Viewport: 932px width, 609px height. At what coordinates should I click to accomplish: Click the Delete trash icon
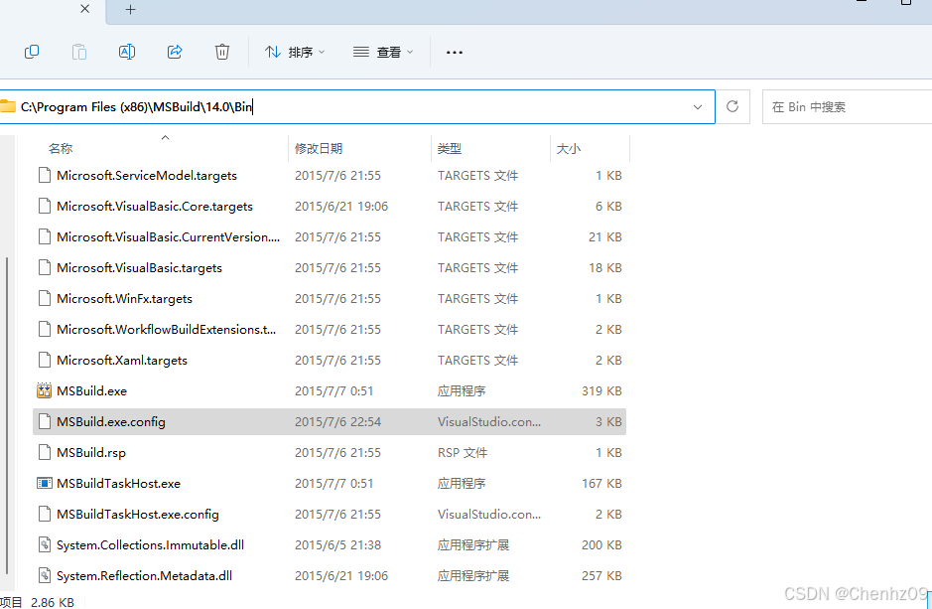pyautogui.click(x=221, y=52)
